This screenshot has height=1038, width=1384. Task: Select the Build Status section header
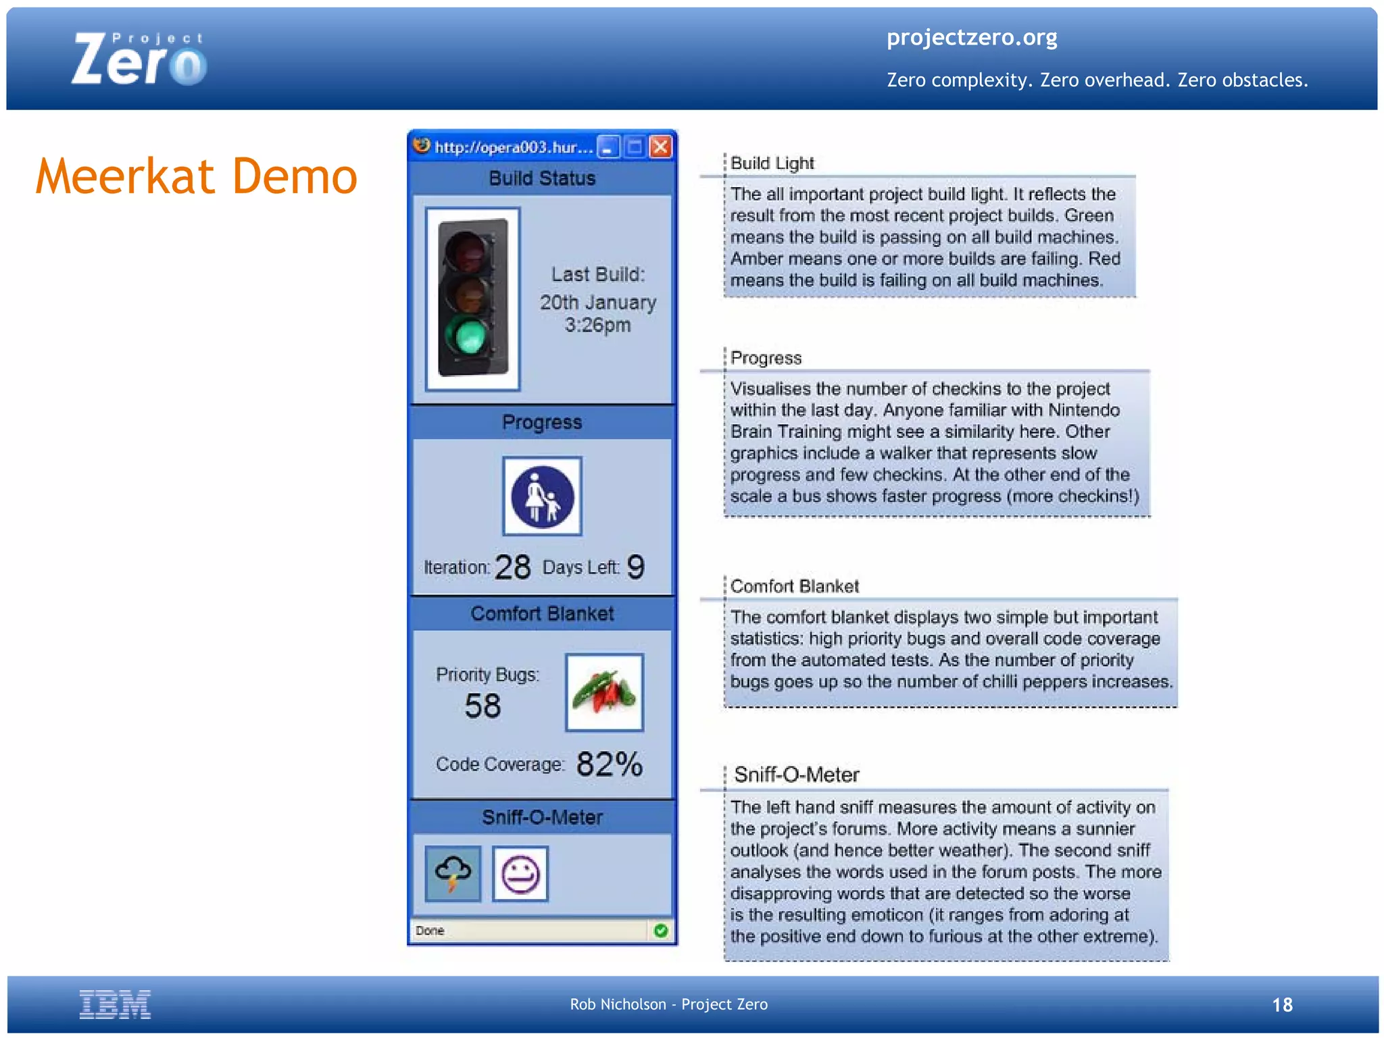[x=542, y=178]
